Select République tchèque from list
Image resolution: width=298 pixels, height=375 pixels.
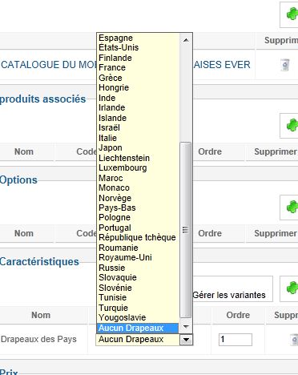[137, 237]
